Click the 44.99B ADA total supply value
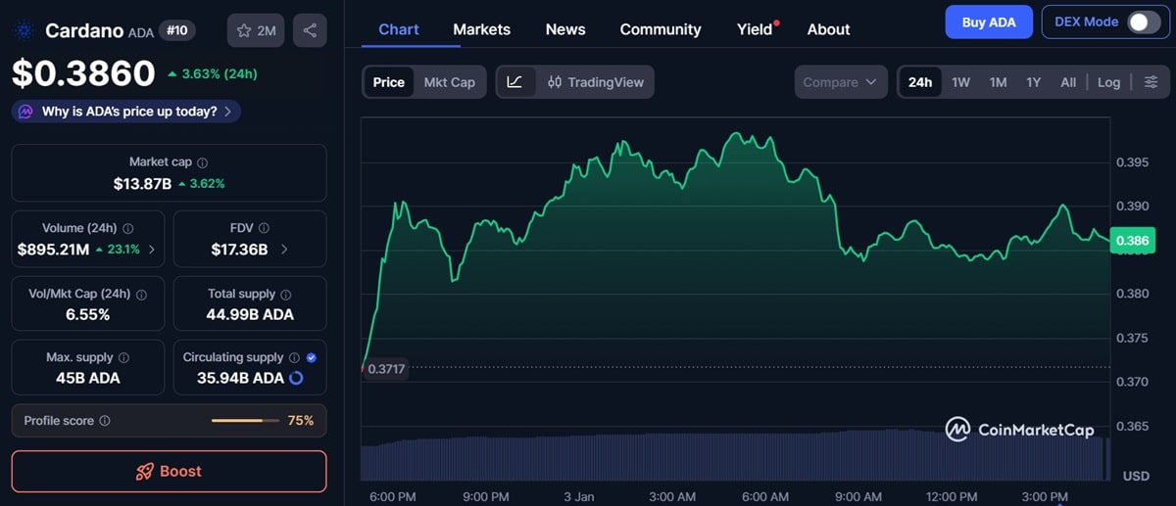The image size is (1176, 506). coord(250,314)
